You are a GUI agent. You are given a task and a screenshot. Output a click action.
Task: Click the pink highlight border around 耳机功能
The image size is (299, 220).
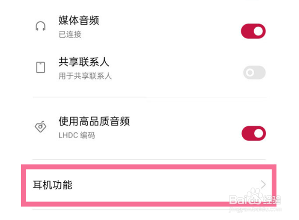[149, 167]
